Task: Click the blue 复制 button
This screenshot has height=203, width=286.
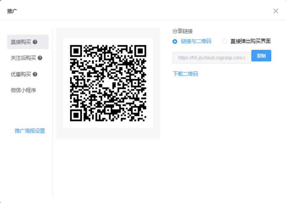Action: coord(261,56)
